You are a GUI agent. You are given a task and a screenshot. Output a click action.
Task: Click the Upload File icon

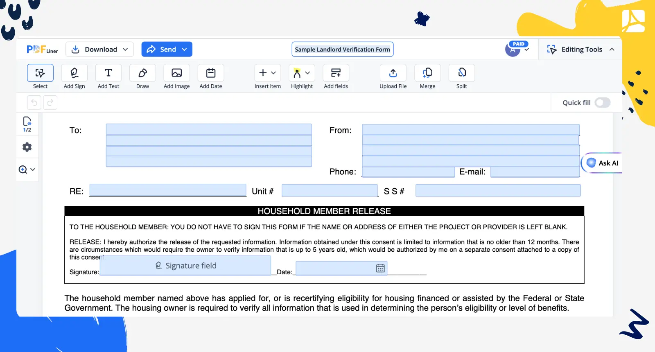point(393,73)
